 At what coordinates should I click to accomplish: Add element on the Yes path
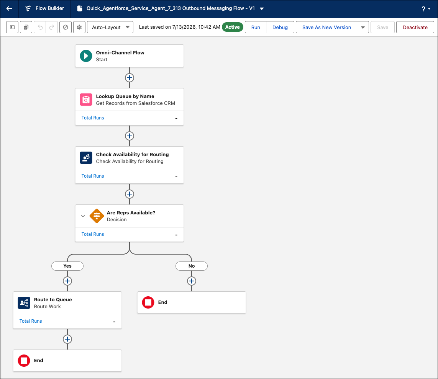(x=67, y=281)
